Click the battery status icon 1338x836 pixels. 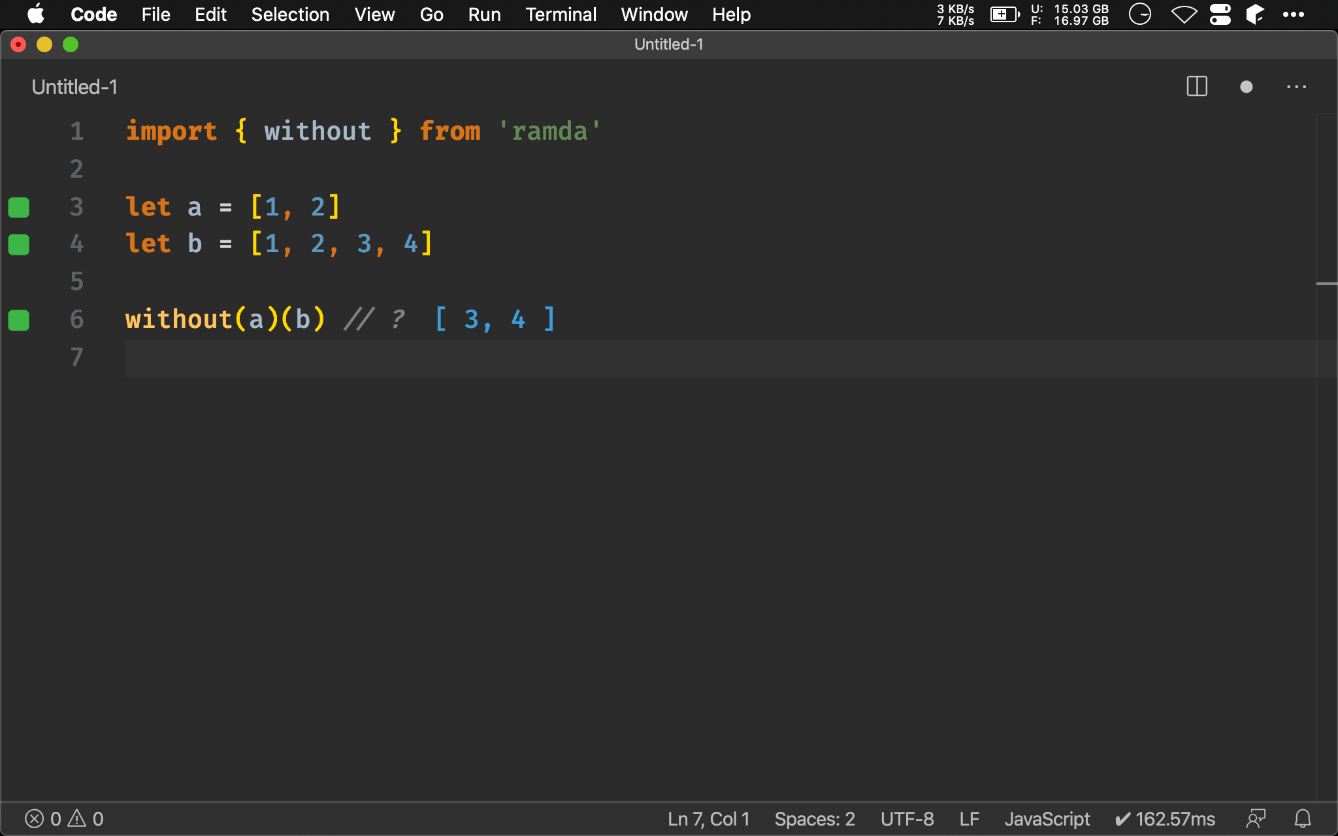pos(1005,14)
